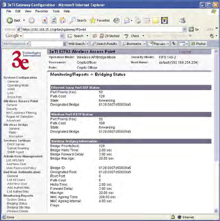Open the Tools menu
The image size is (220, 221).
point(56,11)
